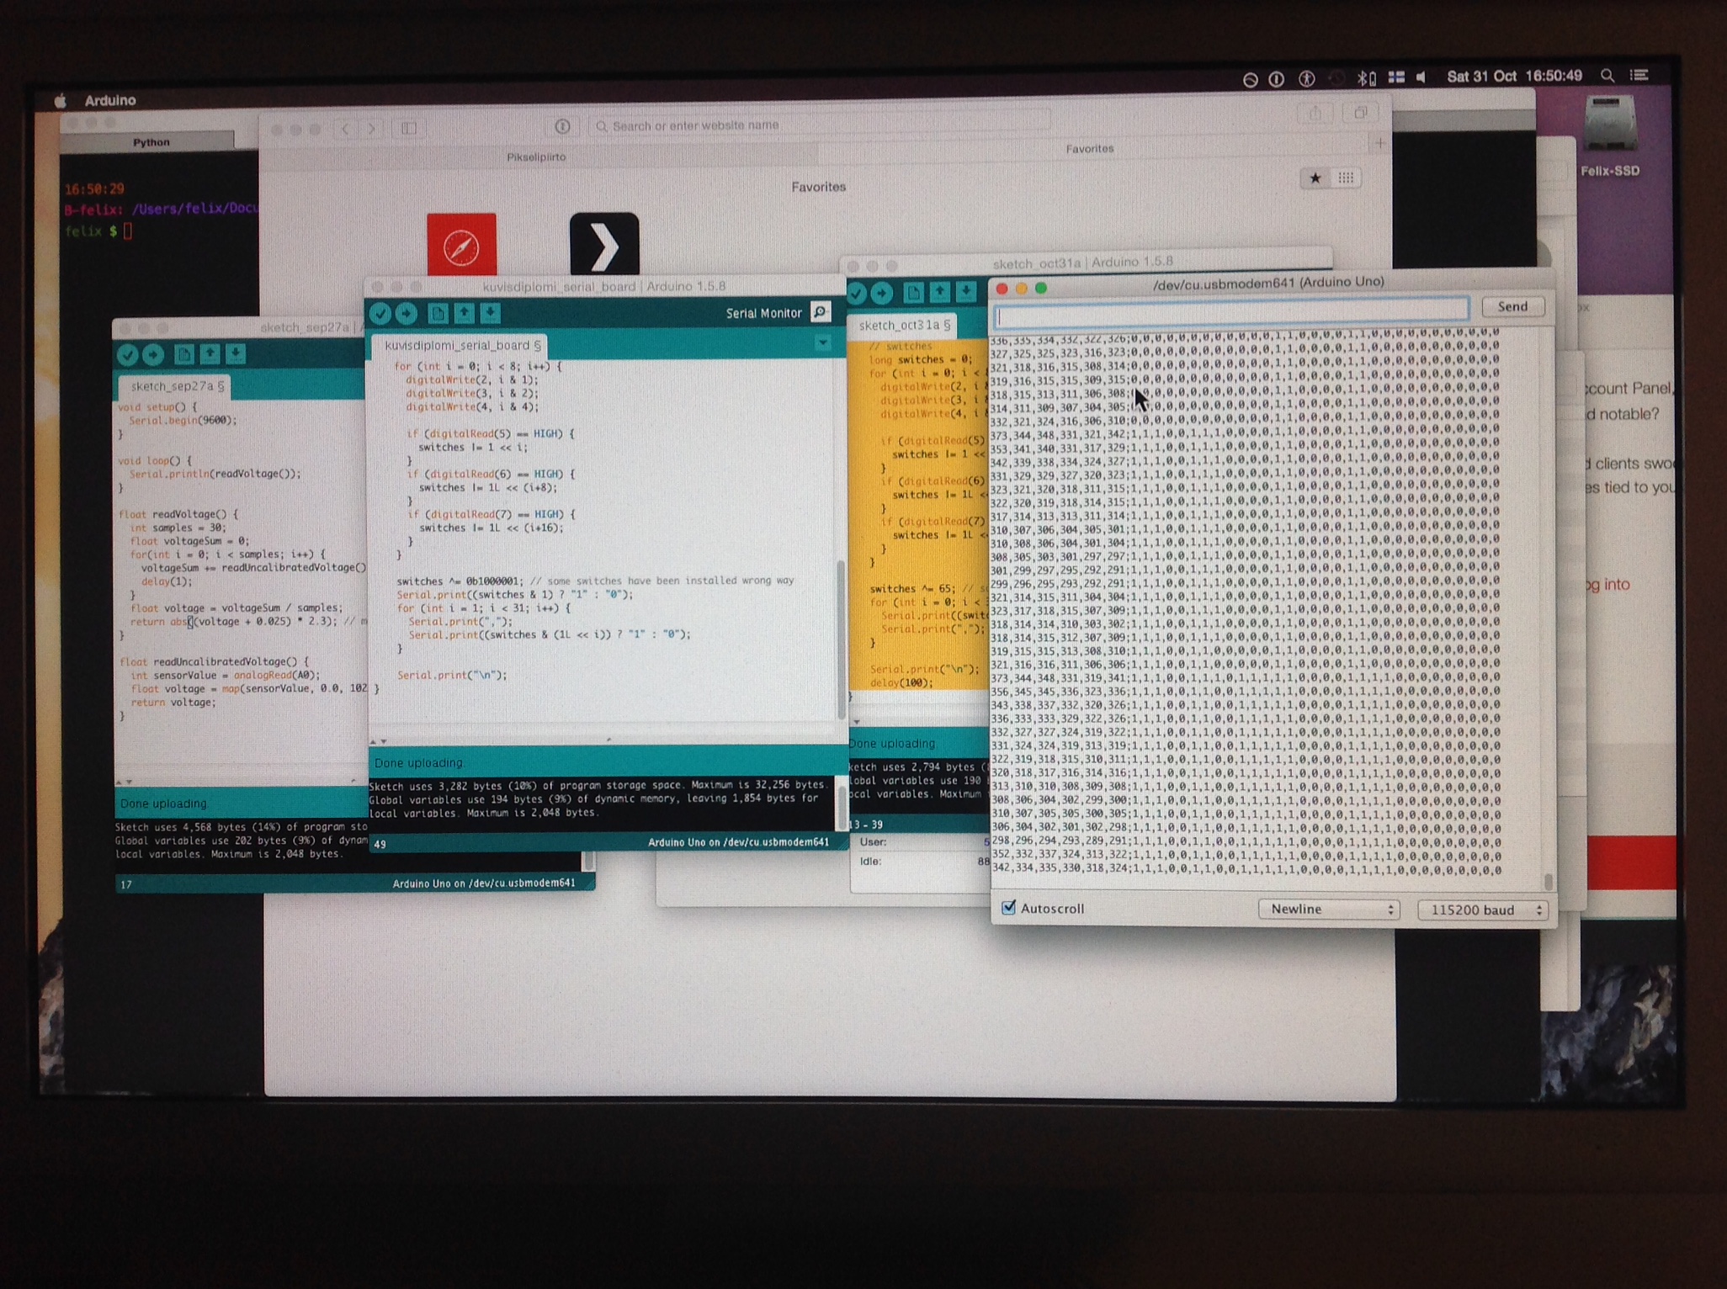Screen dimensions: 1727x1289
Task: Switch to Favorites Safari tab
Action: coord(1091,149)
